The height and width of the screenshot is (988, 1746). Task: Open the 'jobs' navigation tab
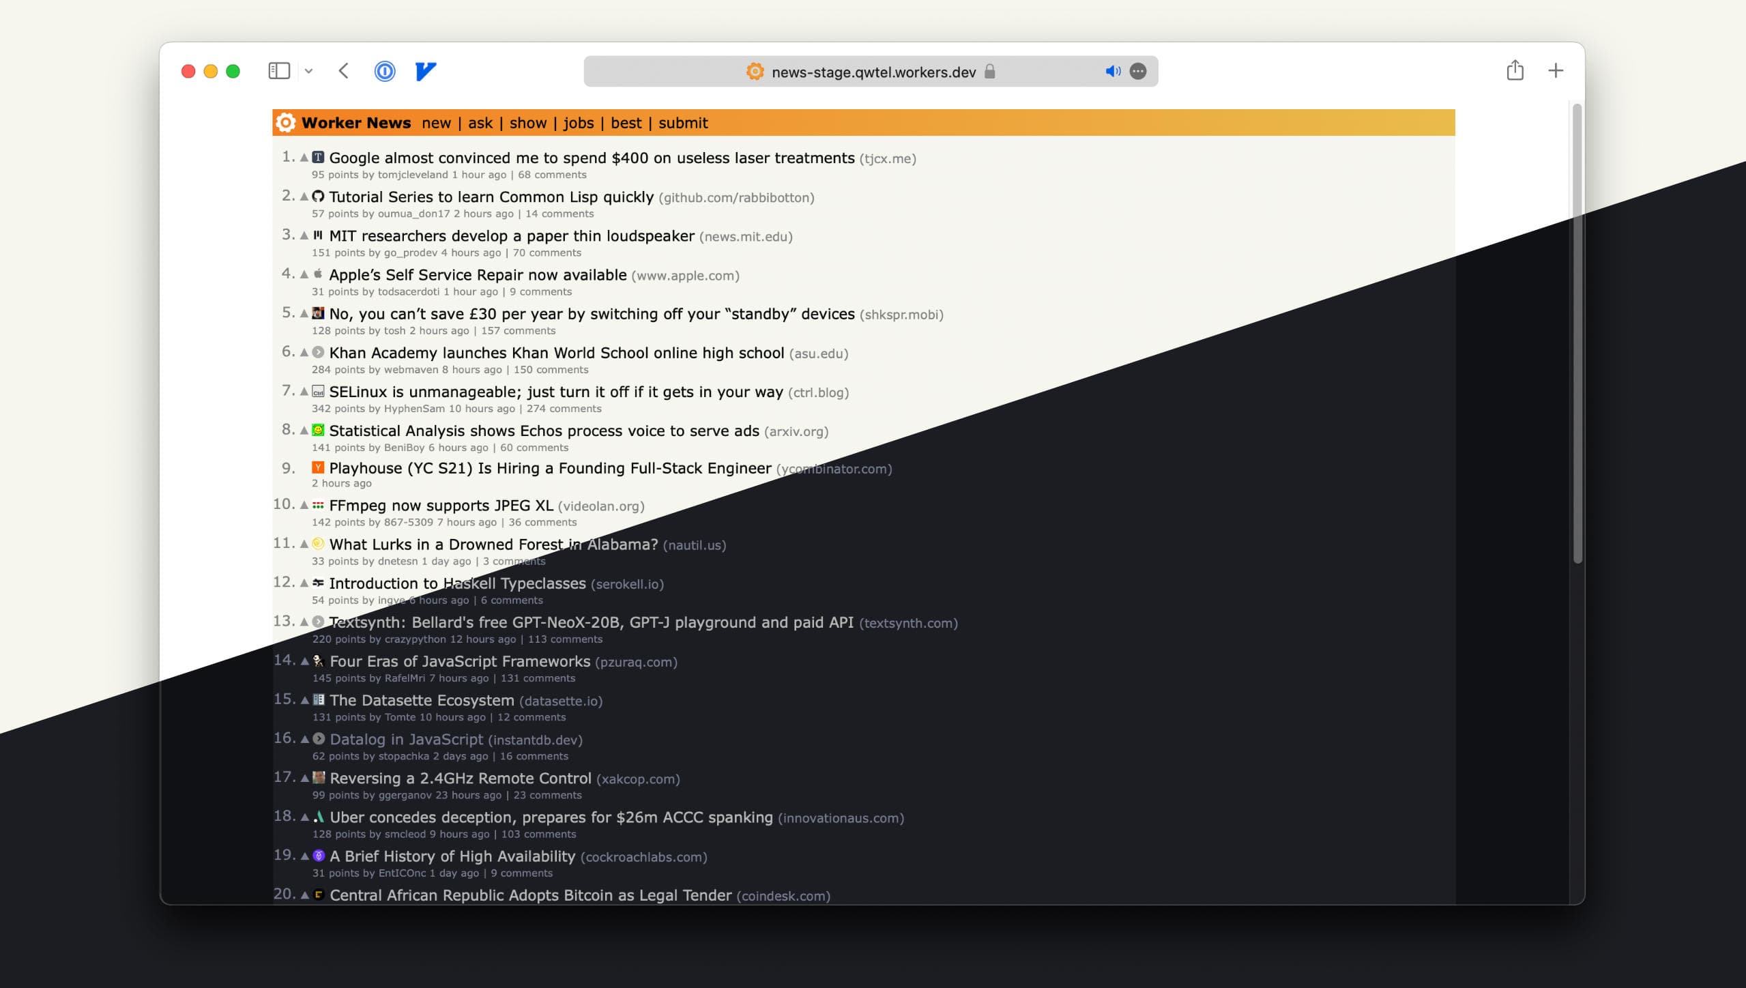[x=578, y=123]
